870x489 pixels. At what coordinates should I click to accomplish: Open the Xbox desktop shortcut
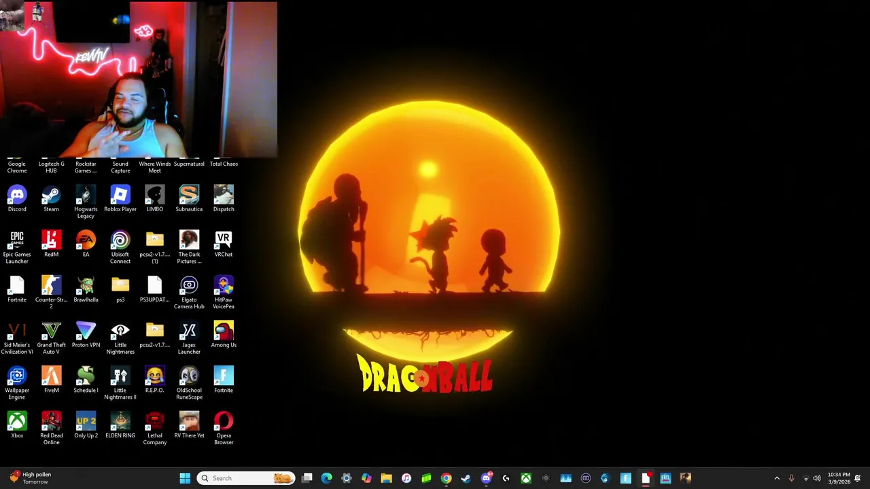tap(17, 425)
